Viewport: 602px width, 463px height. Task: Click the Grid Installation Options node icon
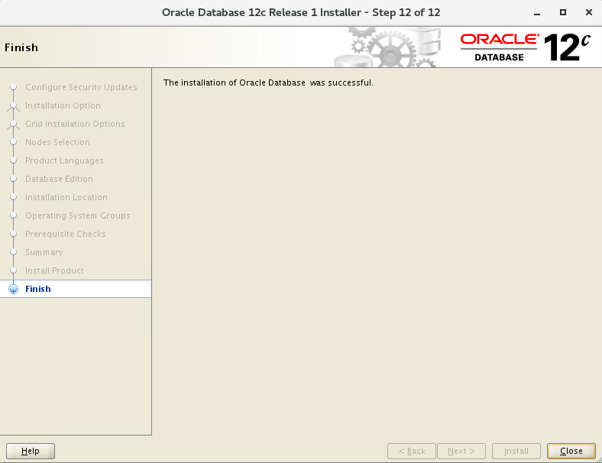click(14, 124)
